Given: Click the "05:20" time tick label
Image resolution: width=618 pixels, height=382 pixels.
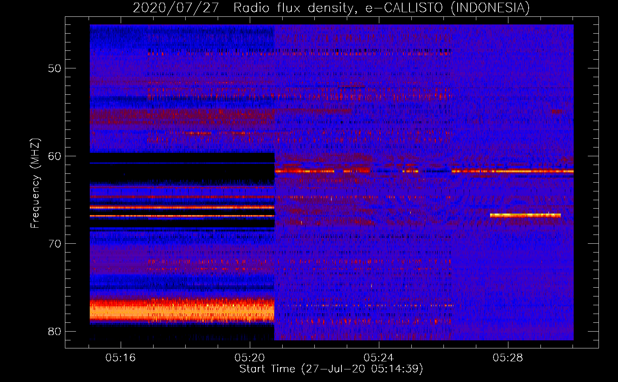Looking at the screenshot, I should (x=250, y=358).
